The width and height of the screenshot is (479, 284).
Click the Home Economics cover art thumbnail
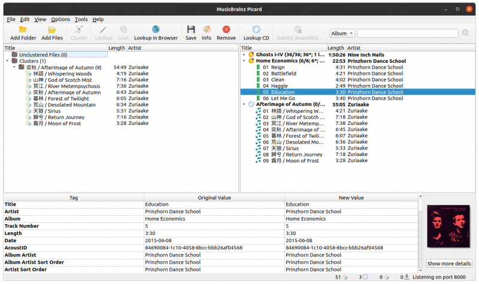pyautogui.click(x=448, y=227)
